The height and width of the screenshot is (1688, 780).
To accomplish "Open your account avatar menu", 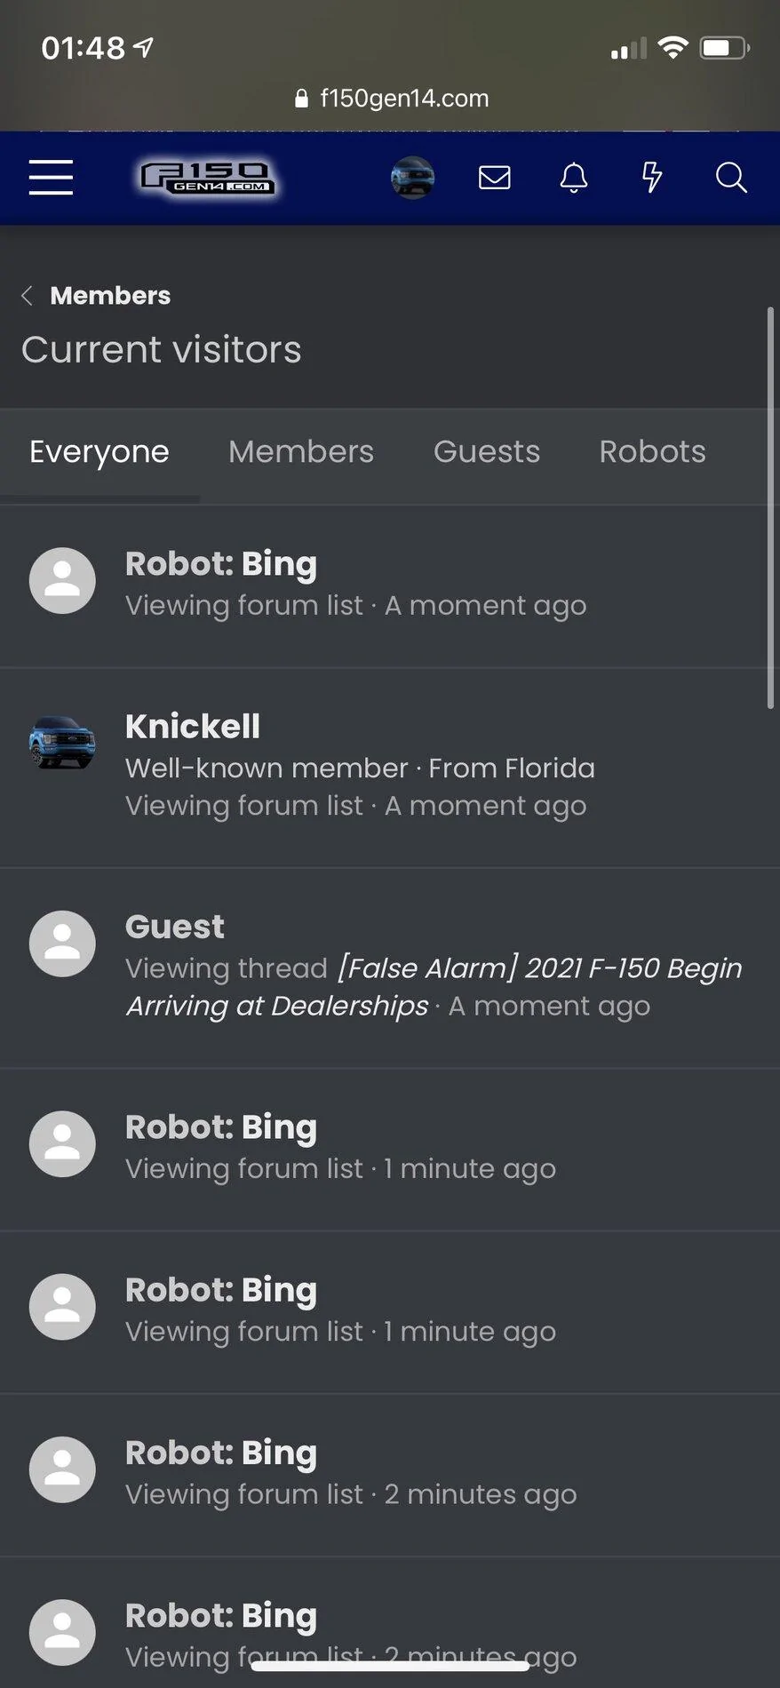I will pos(412,178).
